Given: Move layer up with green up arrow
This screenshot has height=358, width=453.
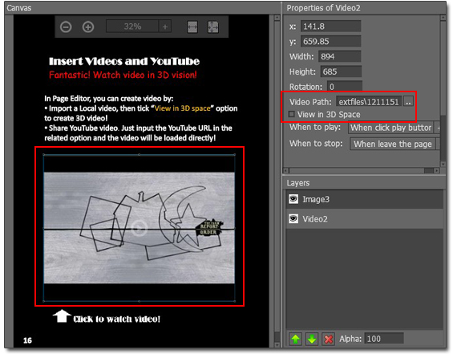Looking at the screenshot, I should click(x=295, y=339).
